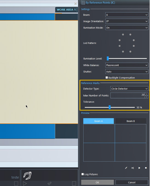
Task: Open the Detector Type dropdown
Action: click(129, 89)
